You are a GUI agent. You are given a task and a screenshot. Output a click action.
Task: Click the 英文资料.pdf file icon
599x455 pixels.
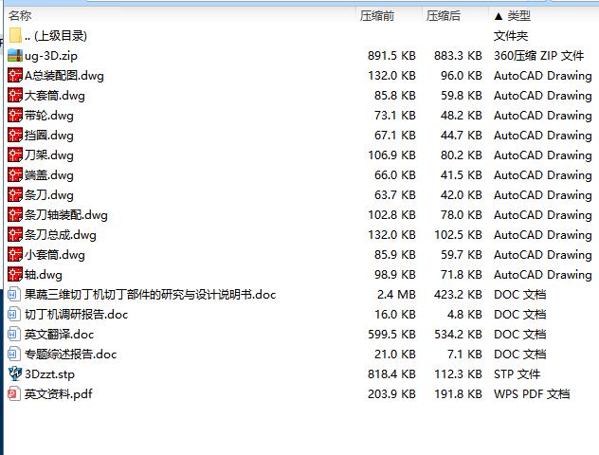[14, 393]
